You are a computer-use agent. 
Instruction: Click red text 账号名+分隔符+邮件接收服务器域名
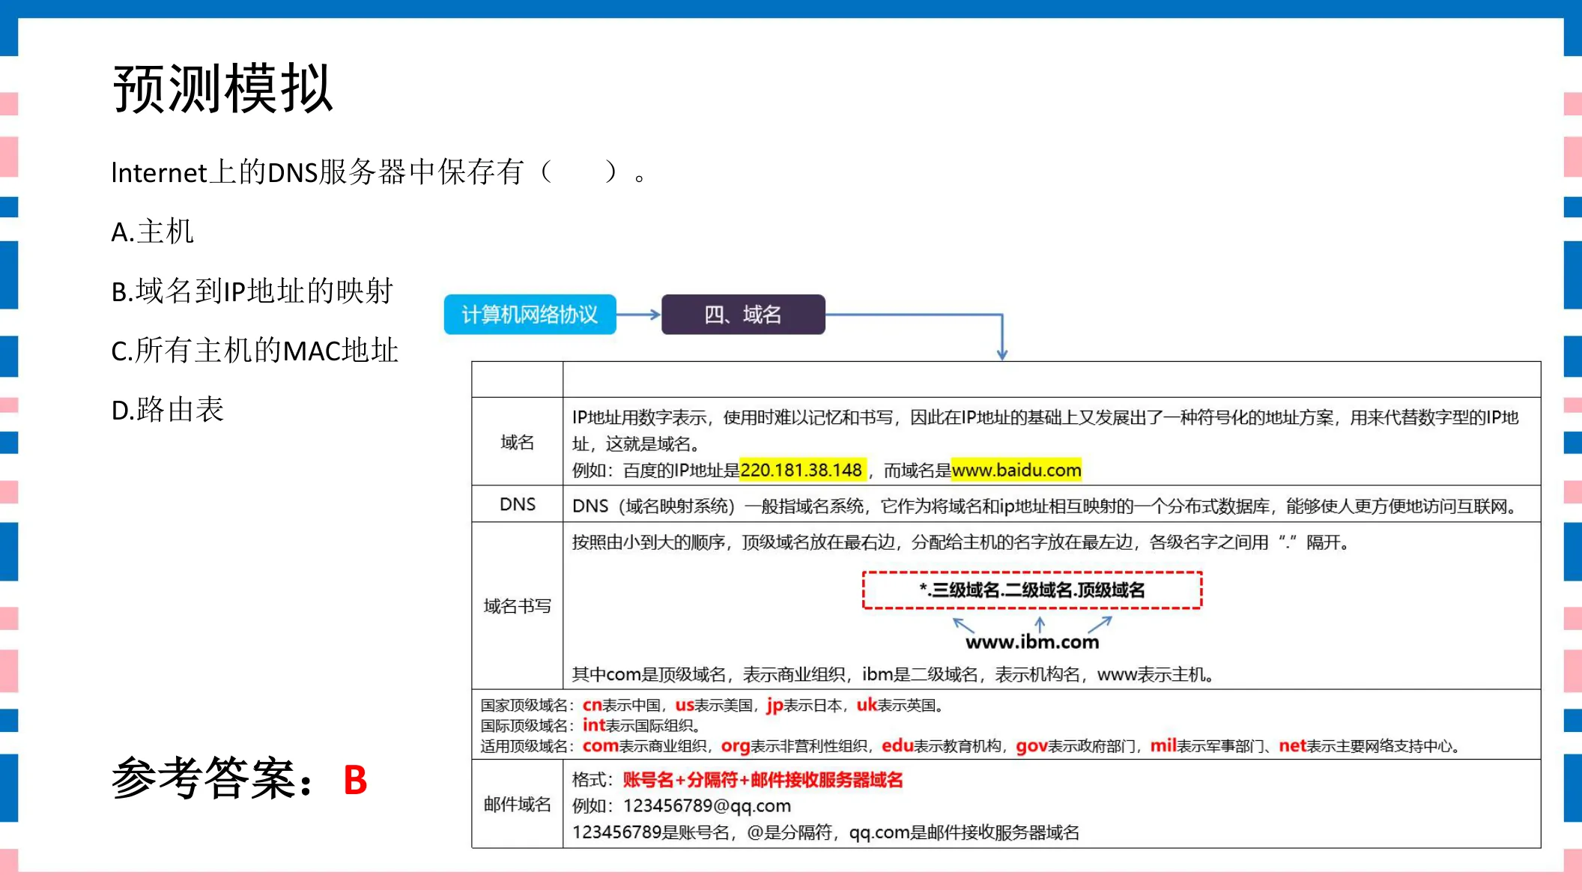(763, 780)
